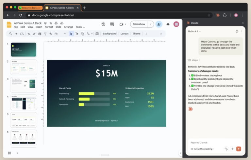Open the Gemini sparkle icon
Screen dimensions: 251x160
[x=168, y=24]
